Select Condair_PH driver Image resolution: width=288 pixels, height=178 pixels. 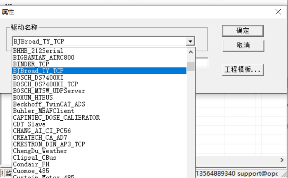coord(99,164)
